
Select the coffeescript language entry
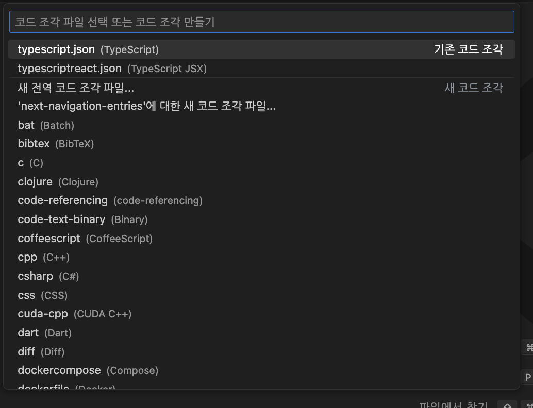coord(261,239)
